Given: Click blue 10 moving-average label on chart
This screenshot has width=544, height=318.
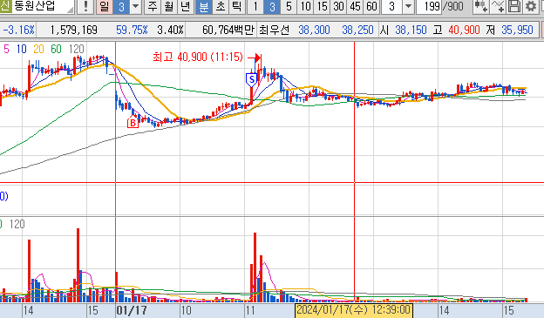Looking at the screenshot, I should click(x=22, y=50).
